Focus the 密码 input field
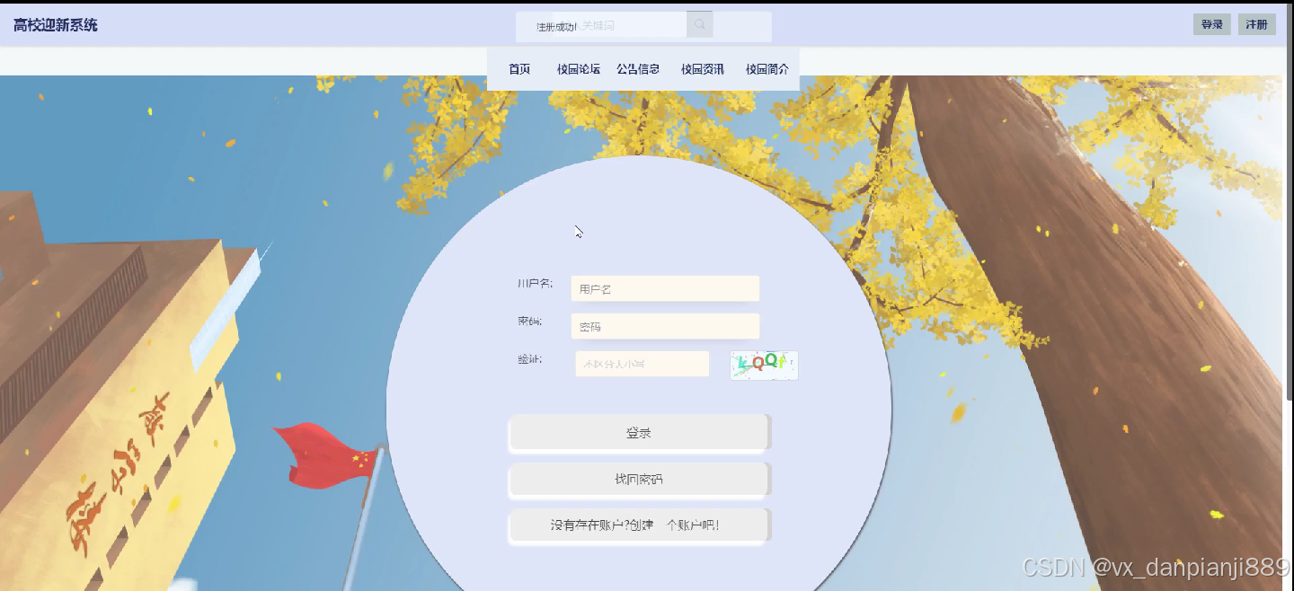This screenshot has height=591, width=1294. [x=665, y=326]
